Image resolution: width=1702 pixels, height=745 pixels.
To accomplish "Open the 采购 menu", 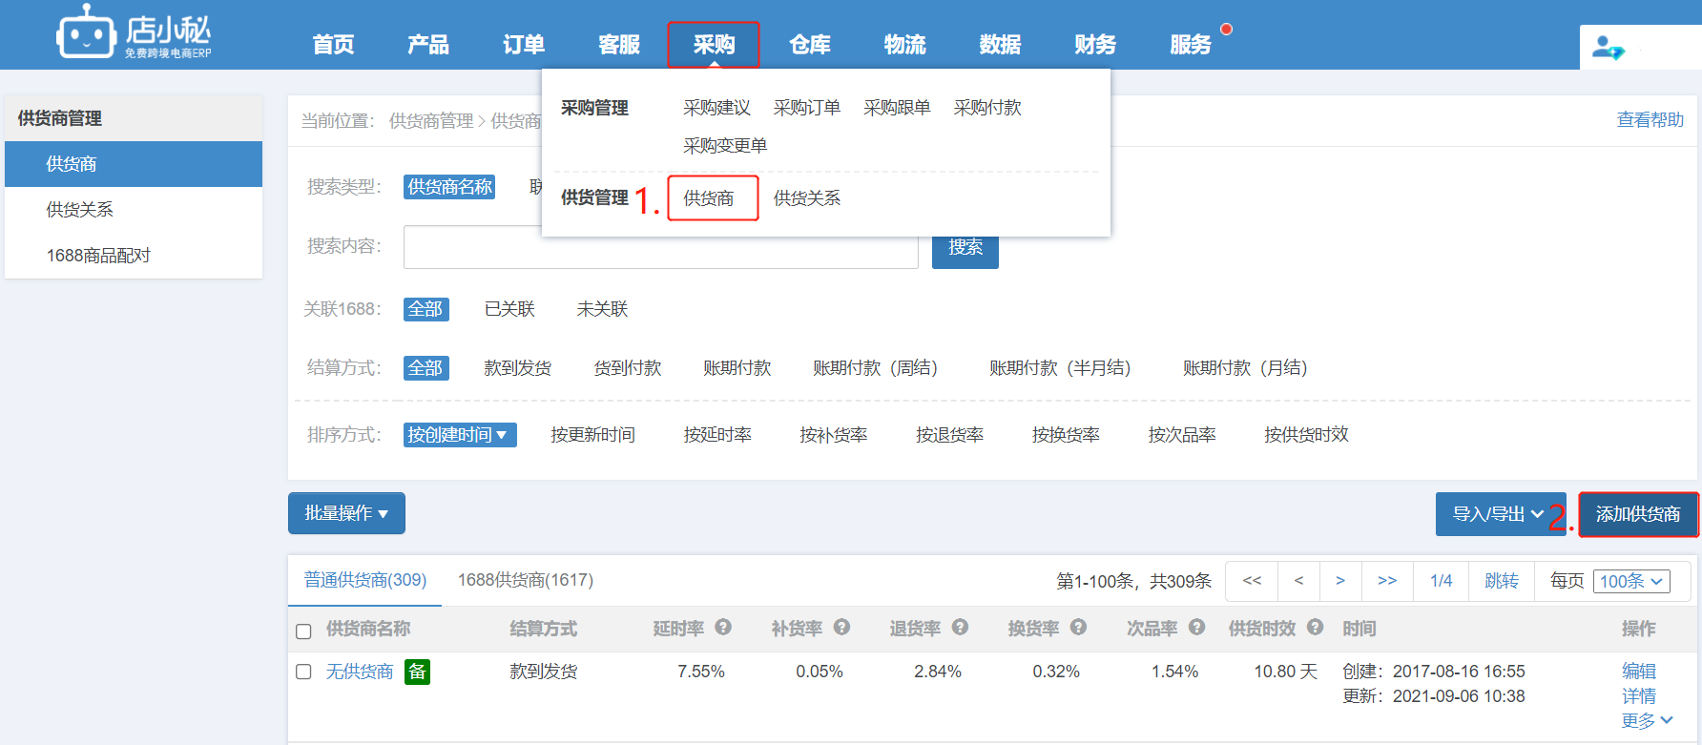I will [x=714, y=45].
